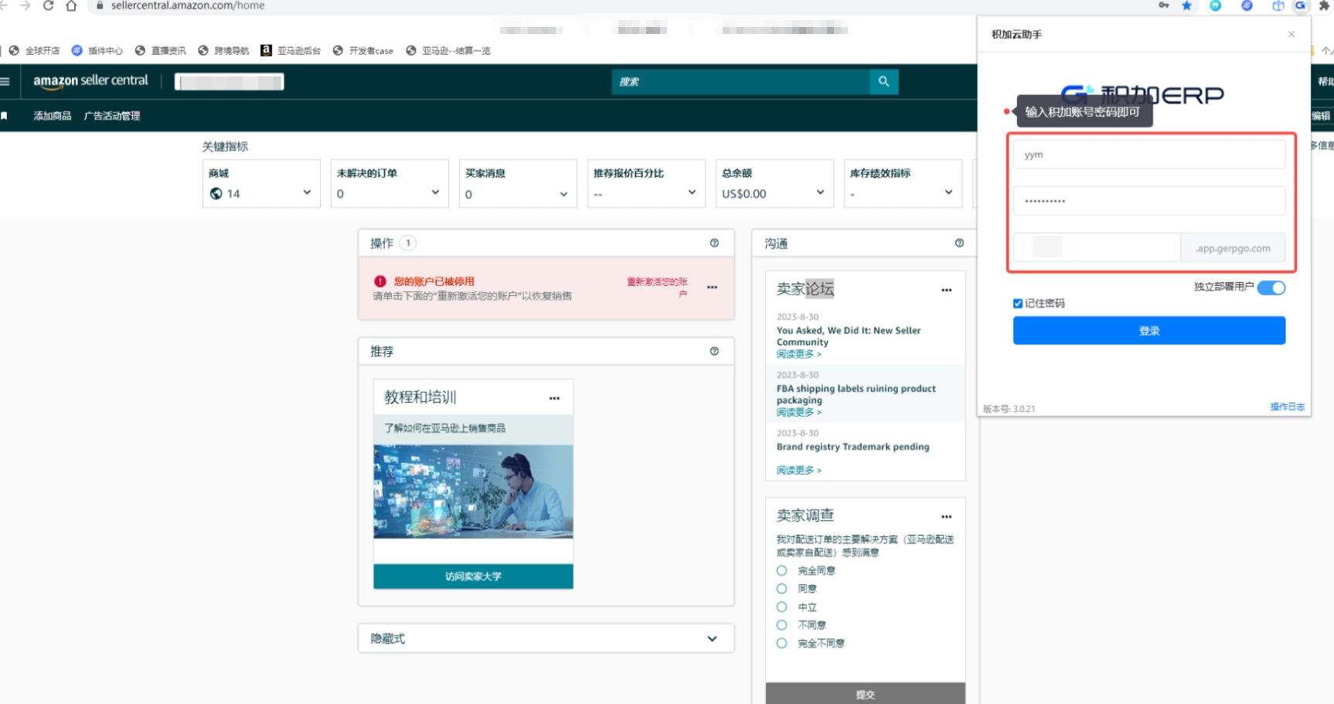The image size is (1334, 704).
Task: Select the 完全同意 radio option
Action: coord(781,570)
